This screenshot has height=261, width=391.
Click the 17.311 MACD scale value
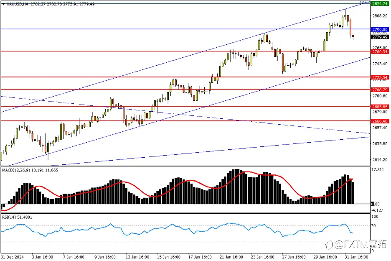[x=378, y=169]
